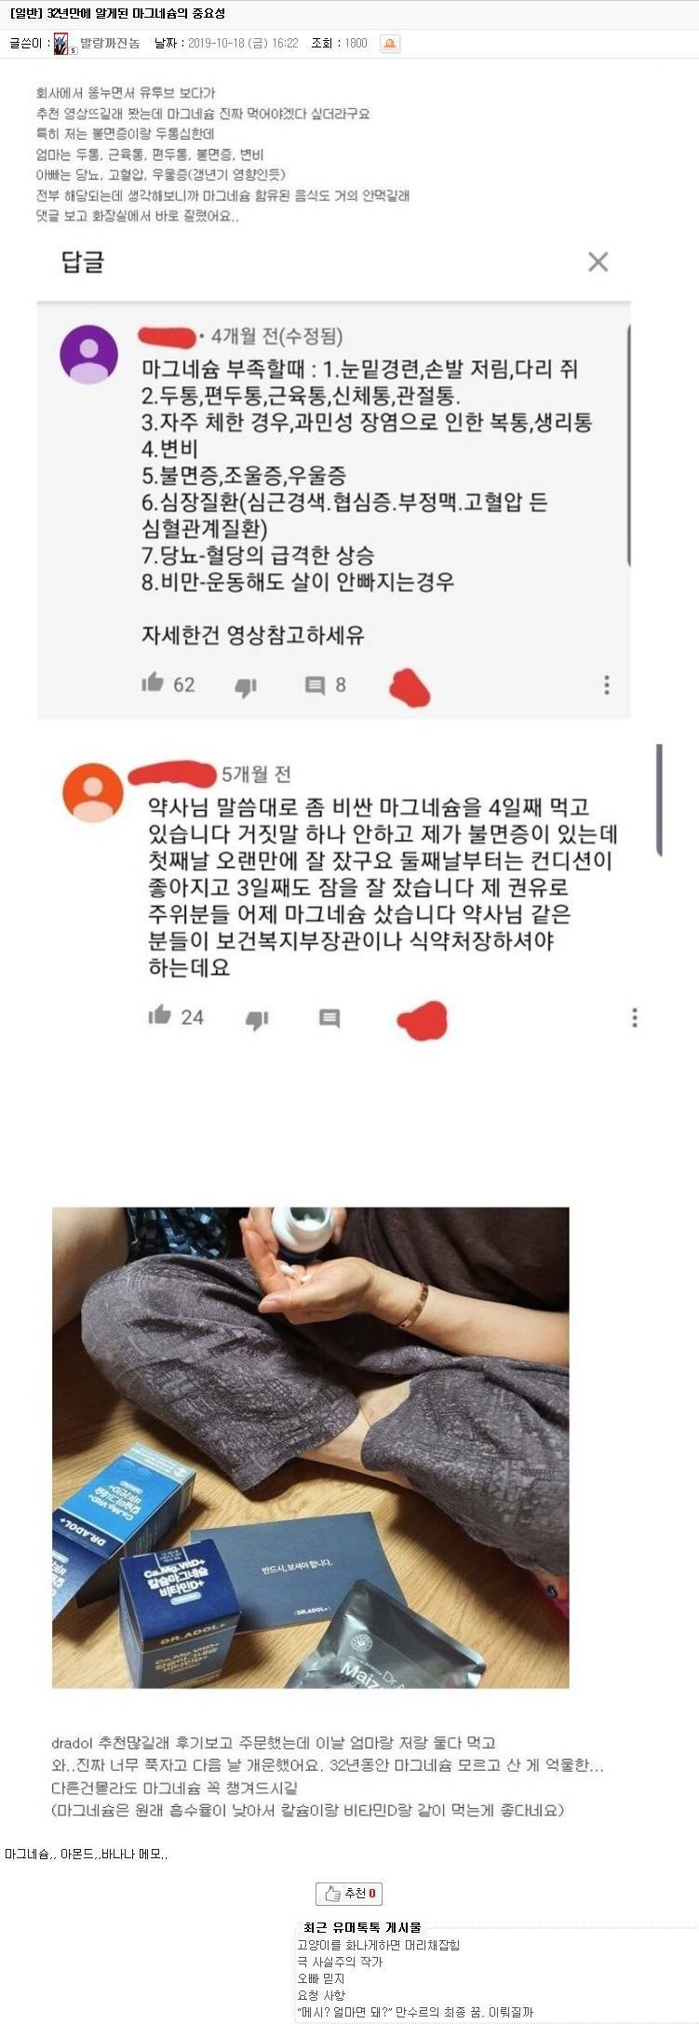Open post 오빠 믿지
The width and height of the screenshot is (699, 2024).
(x=321, y=1978)
